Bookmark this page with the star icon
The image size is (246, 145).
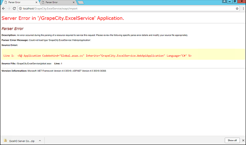tap(237, 9)
